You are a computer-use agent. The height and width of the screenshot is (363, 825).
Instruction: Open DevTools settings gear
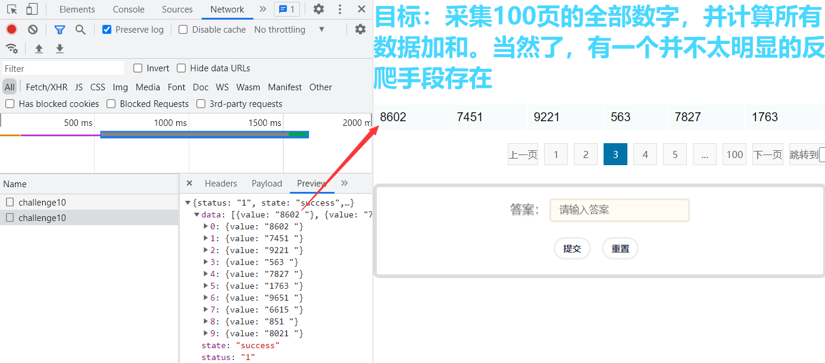coord(318,9)
